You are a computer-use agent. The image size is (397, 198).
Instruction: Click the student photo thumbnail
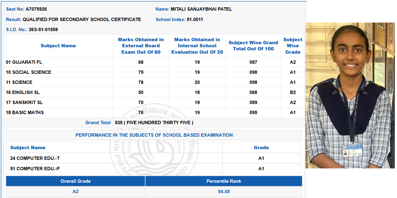click(x=350, y=95)
